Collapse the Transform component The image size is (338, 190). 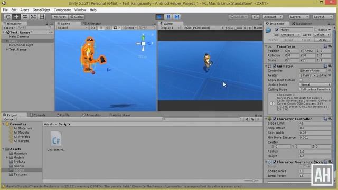coord(266,46)
